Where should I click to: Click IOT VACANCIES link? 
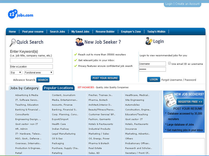coord(86,87)
